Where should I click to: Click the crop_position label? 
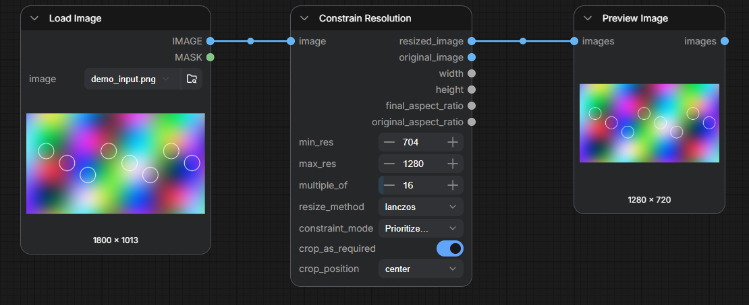point(329,269)
